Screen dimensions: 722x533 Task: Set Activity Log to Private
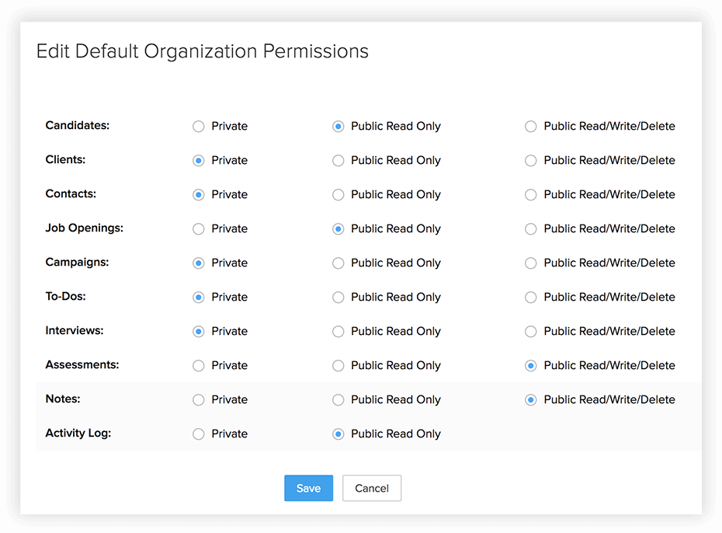coord(199,434)
